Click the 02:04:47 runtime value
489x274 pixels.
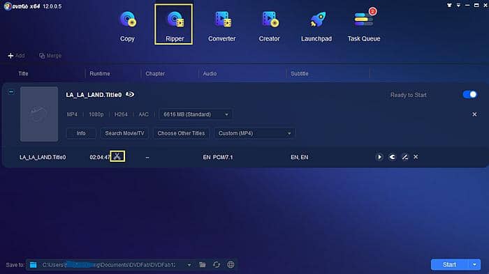click(x=100, y=158)
